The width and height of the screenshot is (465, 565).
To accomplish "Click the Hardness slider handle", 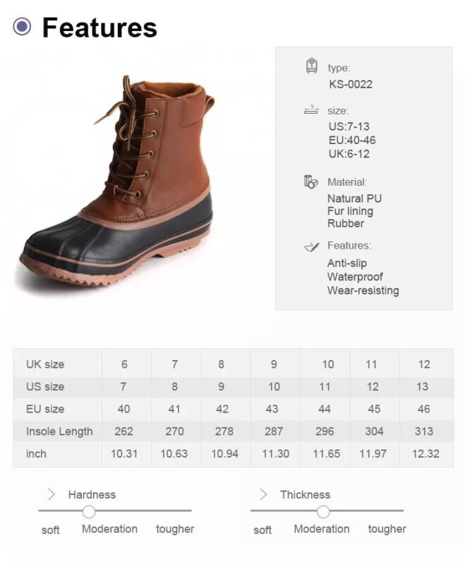I will click(89, 511).
